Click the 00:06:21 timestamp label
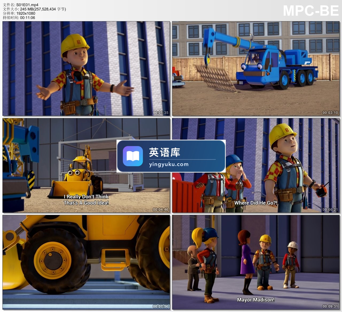 coord(330,210)
